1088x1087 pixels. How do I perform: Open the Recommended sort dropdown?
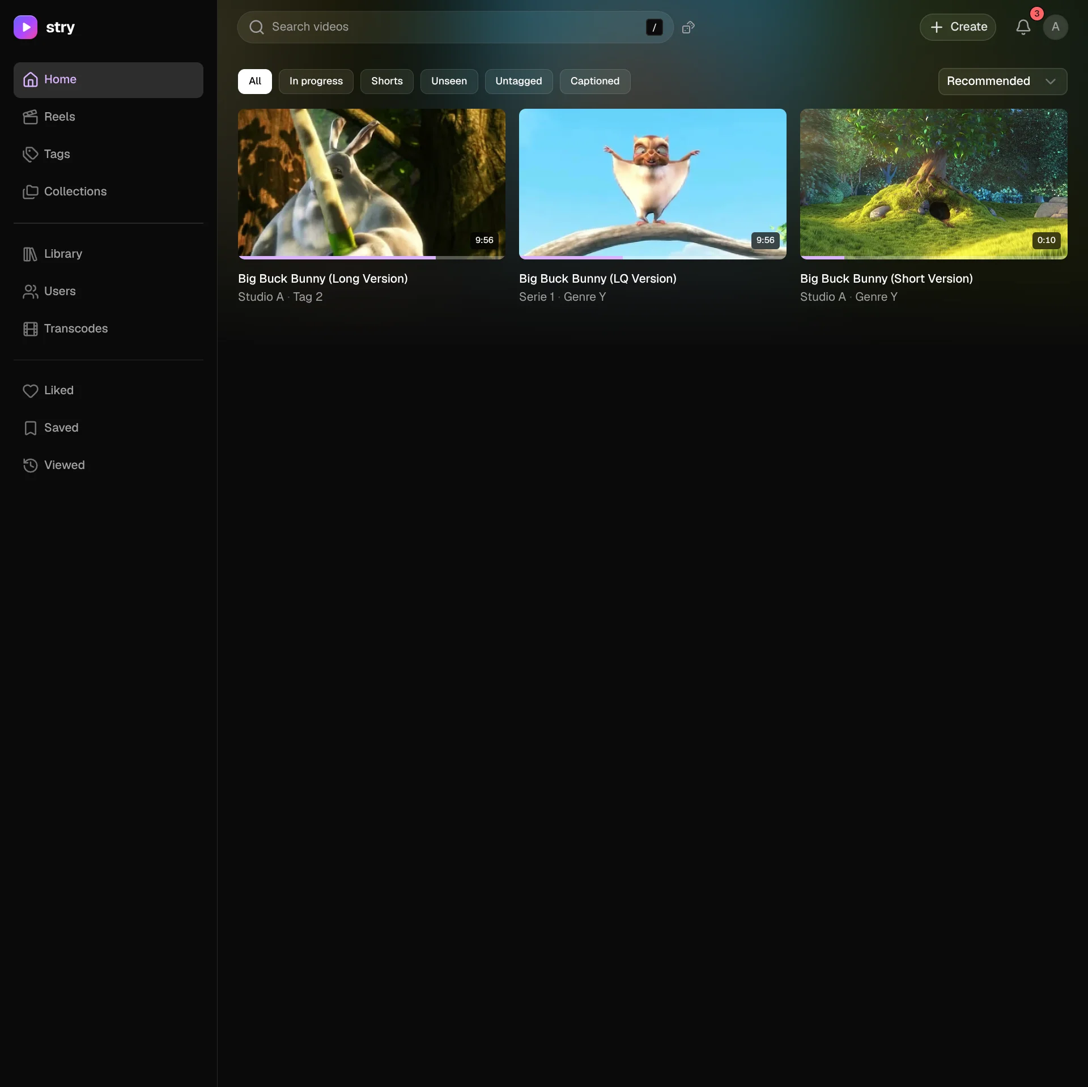[x=1002, y=82]
